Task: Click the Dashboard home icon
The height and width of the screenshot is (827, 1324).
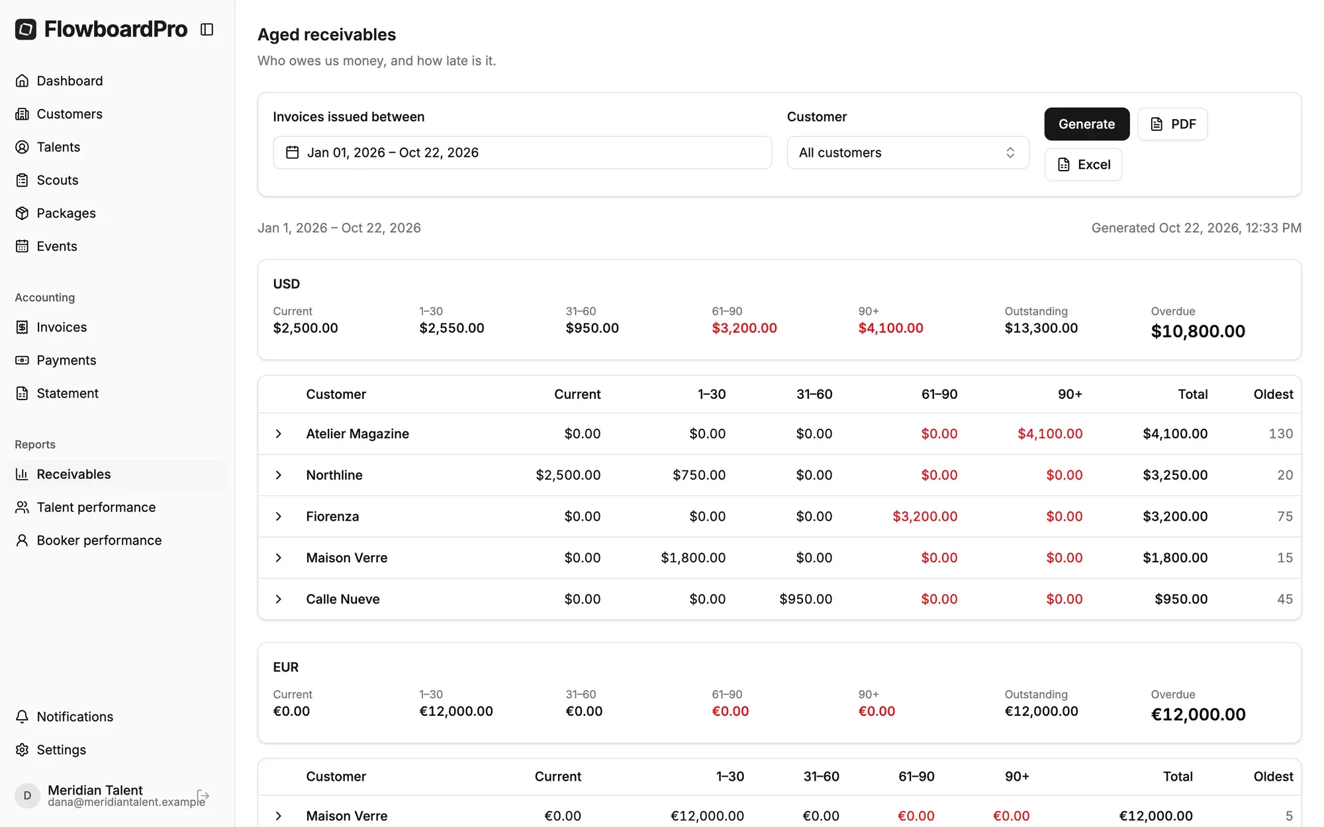Action: (x=22, y=81)
